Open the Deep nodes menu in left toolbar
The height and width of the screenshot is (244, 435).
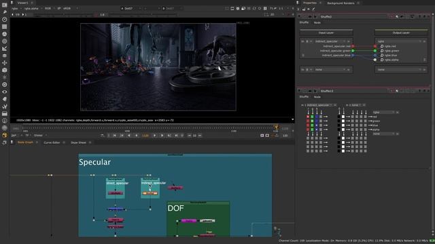pyautogui.click(x=5, y=85)
